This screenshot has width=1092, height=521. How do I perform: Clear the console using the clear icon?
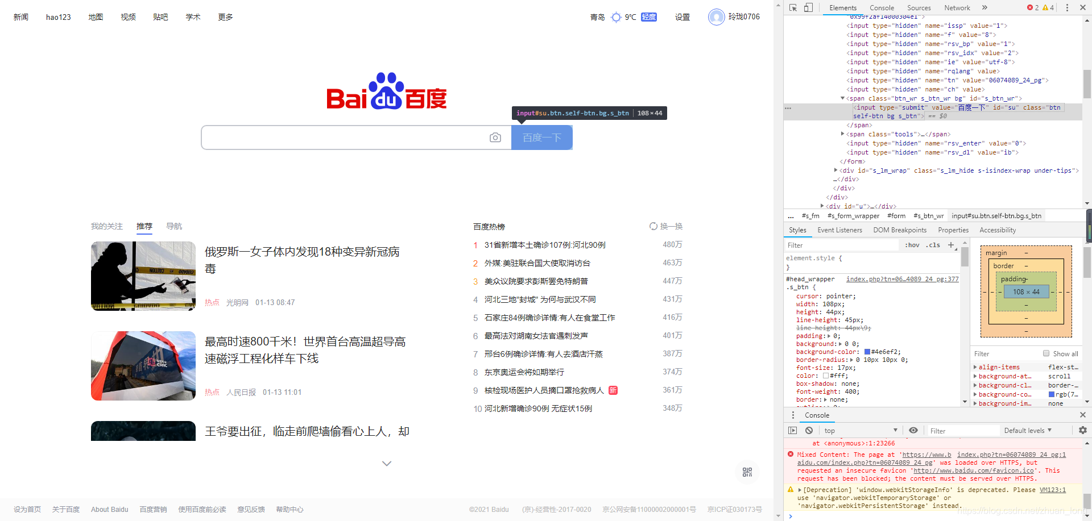(809, 430)
